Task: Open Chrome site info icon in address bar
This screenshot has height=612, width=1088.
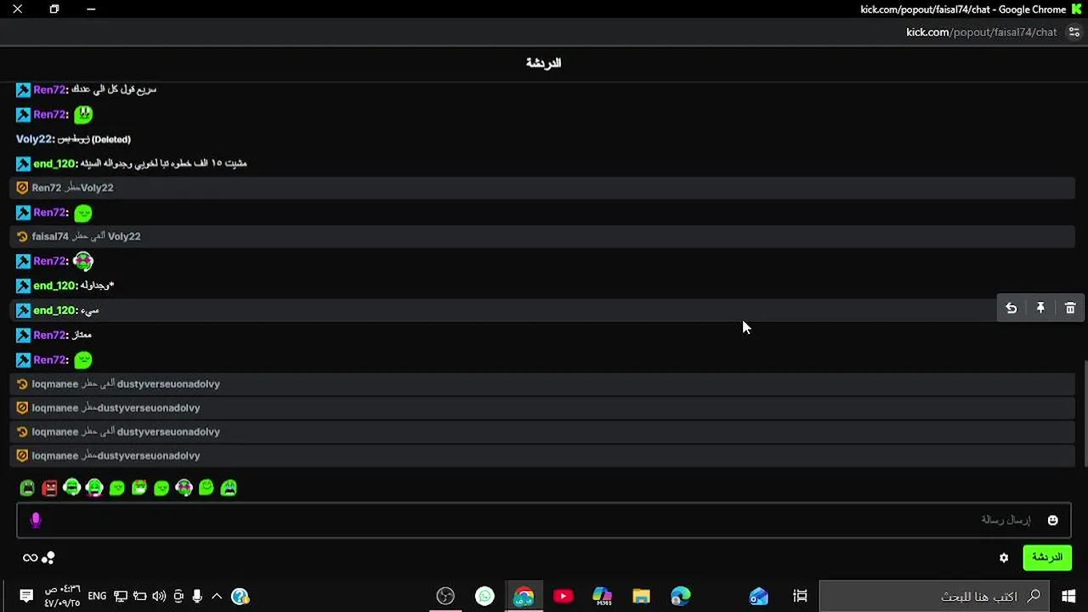Action: point(1074,32)
